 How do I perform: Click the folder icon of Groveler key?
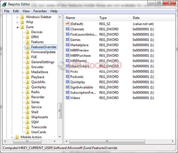tap(28, 67)
